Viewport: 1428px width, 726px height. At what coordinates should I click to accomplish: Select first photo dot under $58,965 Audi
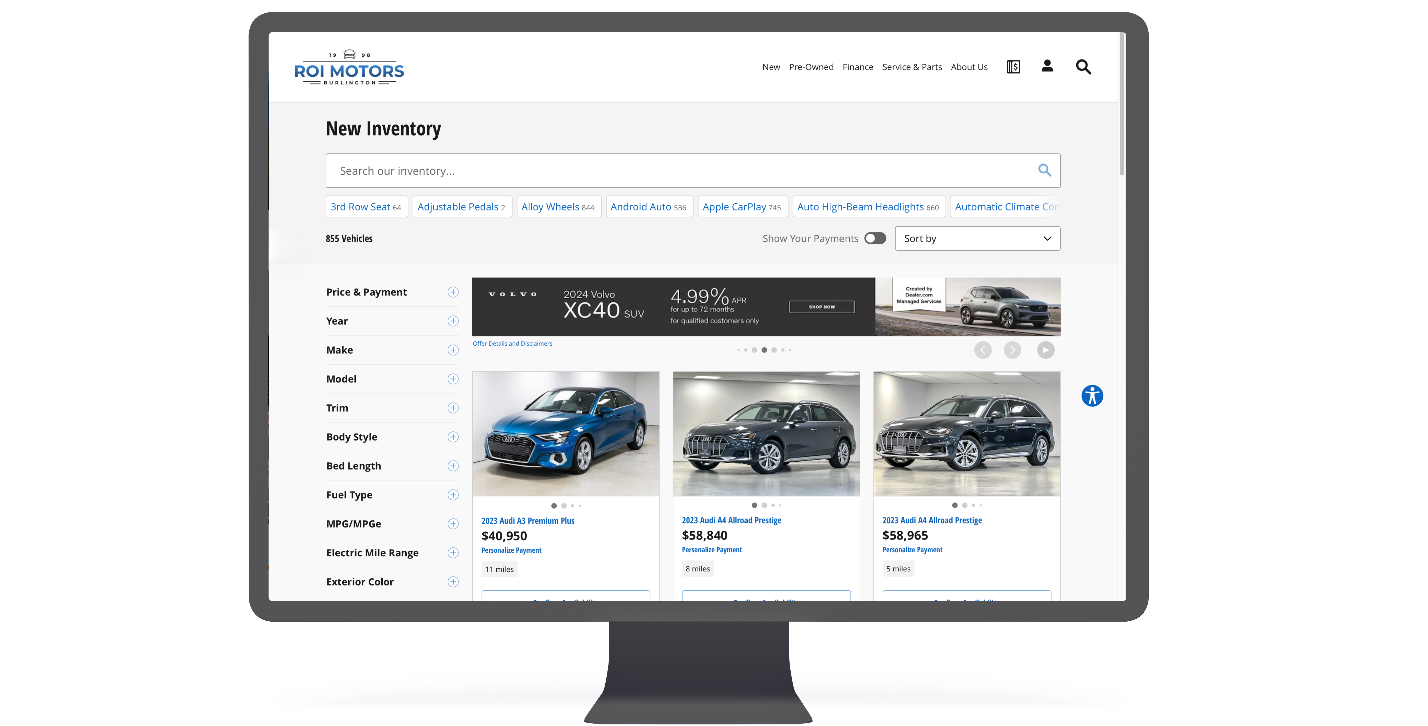coord(955,505)
